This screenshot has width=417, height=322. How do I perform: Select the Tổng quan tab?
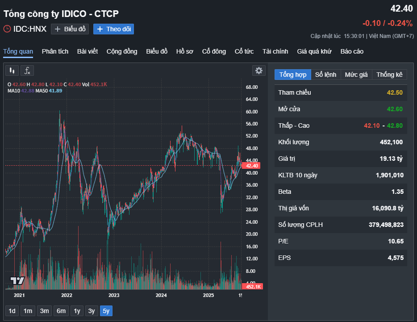tap(18, 51)
